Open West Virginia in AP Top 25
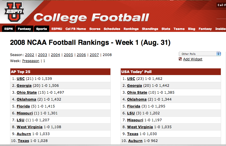The height and width of the screenshot is (146, 226). [30, 127]
